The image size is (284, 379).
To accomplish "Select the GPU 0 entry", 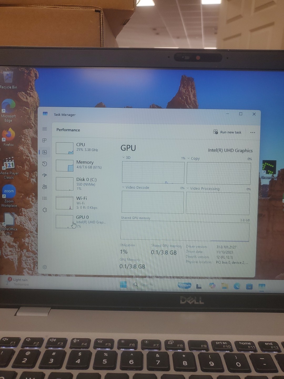I will pyautogui.click(x=84, y=221).
